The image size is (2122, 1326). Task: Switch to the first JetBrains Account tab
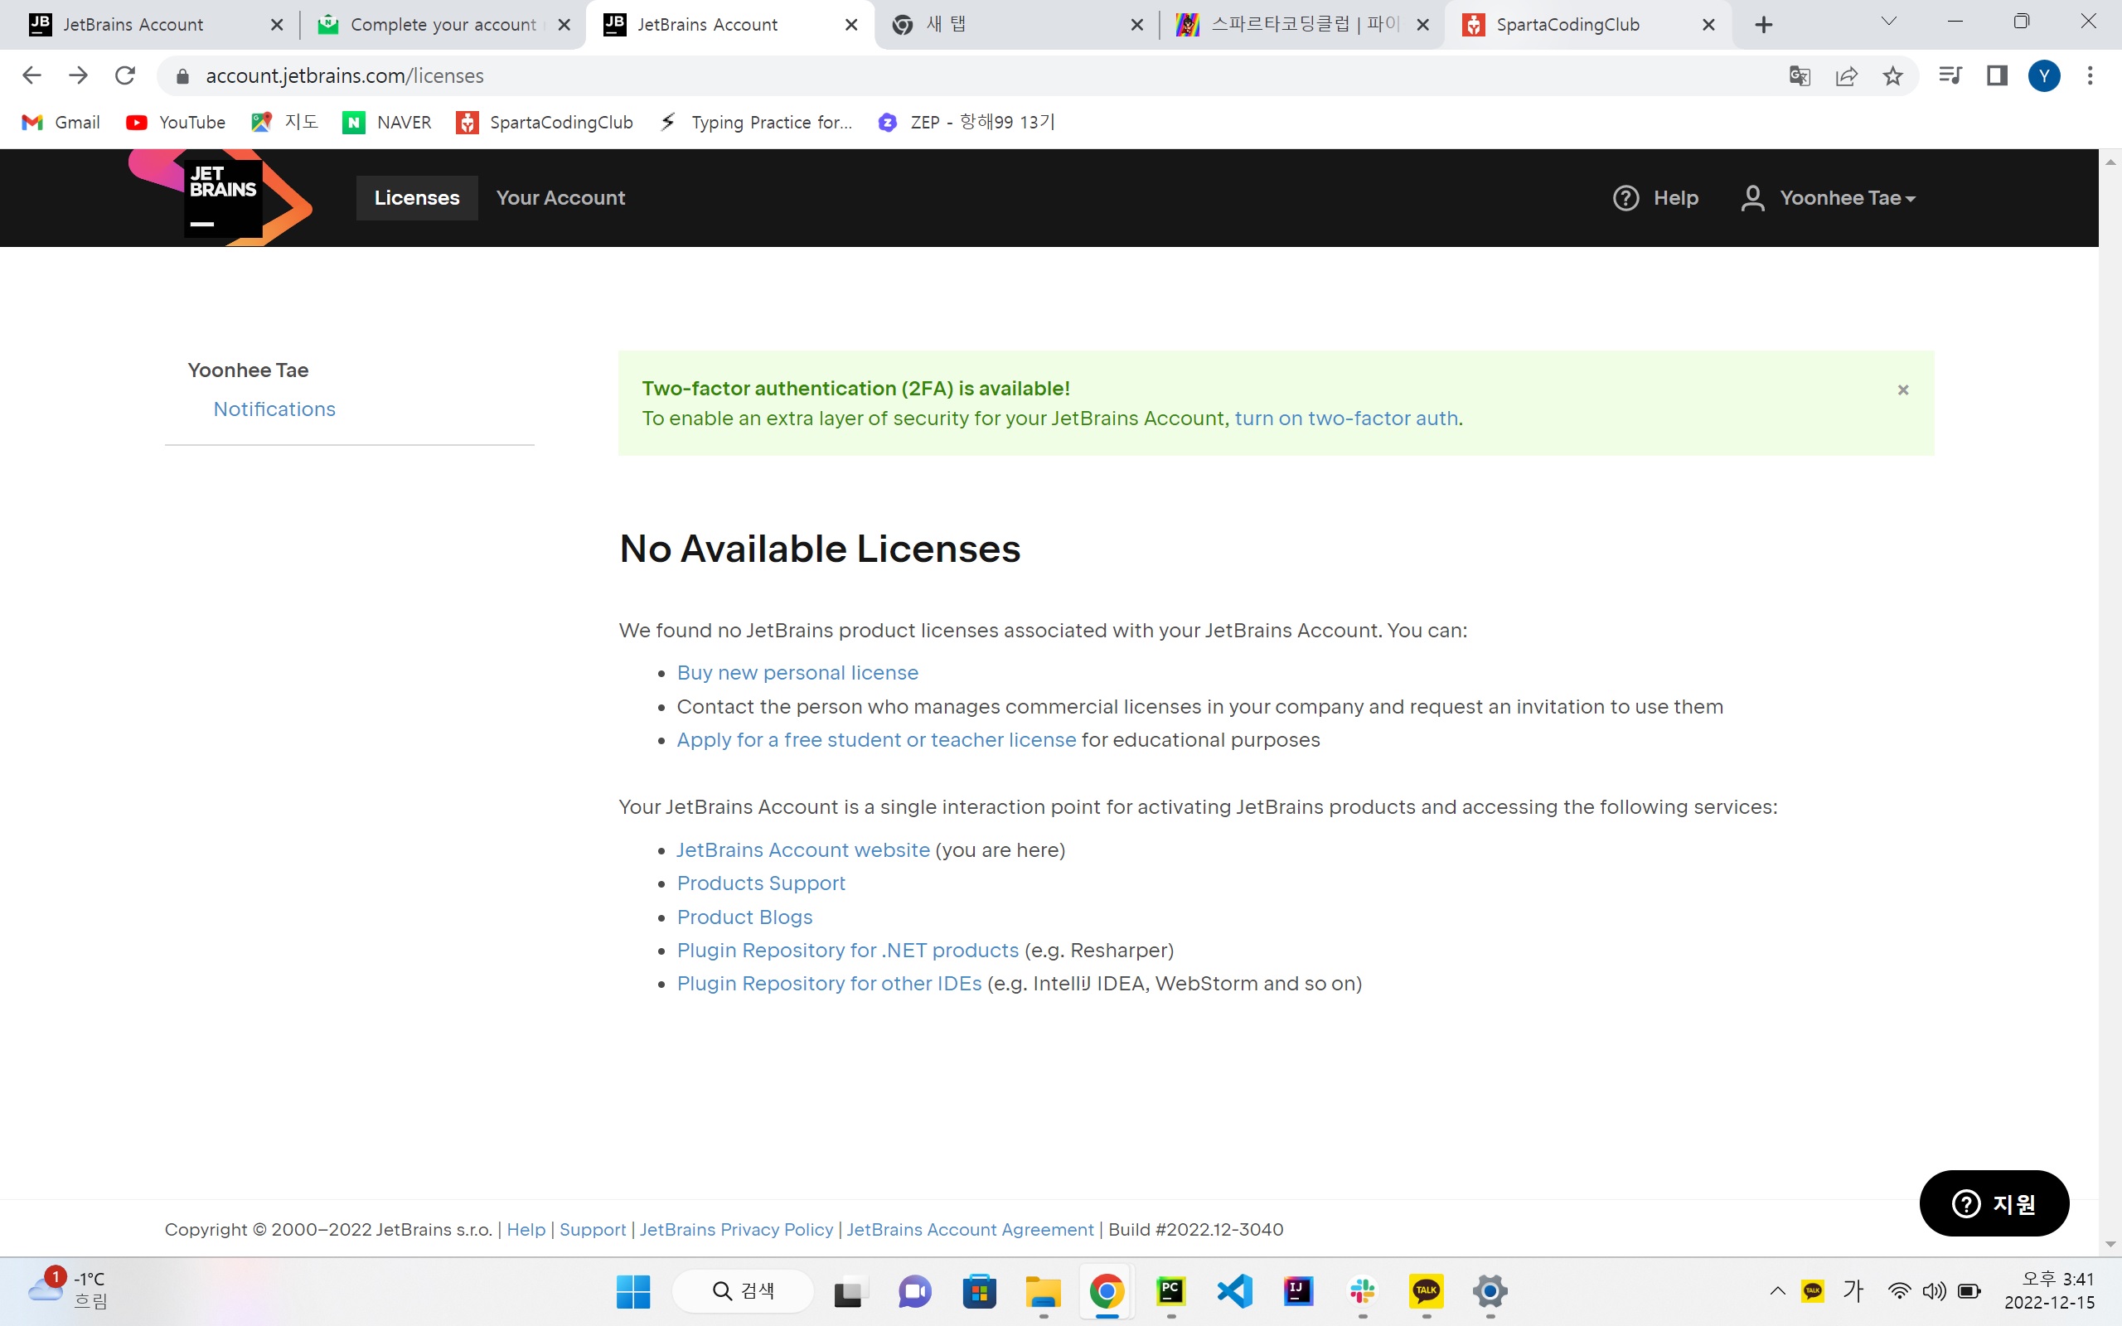point(156,25)
